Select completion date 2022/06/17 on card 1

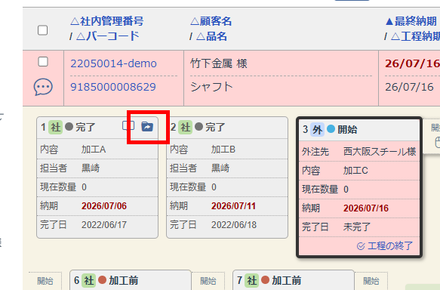coord(104,225)
